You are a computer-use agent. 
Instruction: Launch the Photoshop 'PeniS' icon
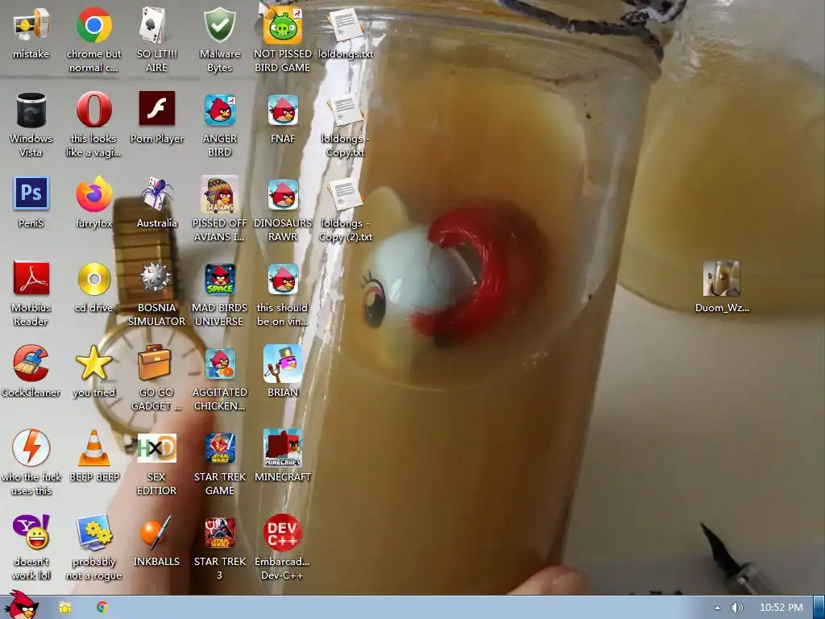point(31,193)
